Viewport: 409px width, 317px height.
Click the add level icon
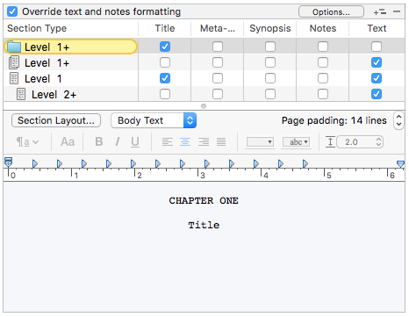pyautogui.click(x=380, y=12)
